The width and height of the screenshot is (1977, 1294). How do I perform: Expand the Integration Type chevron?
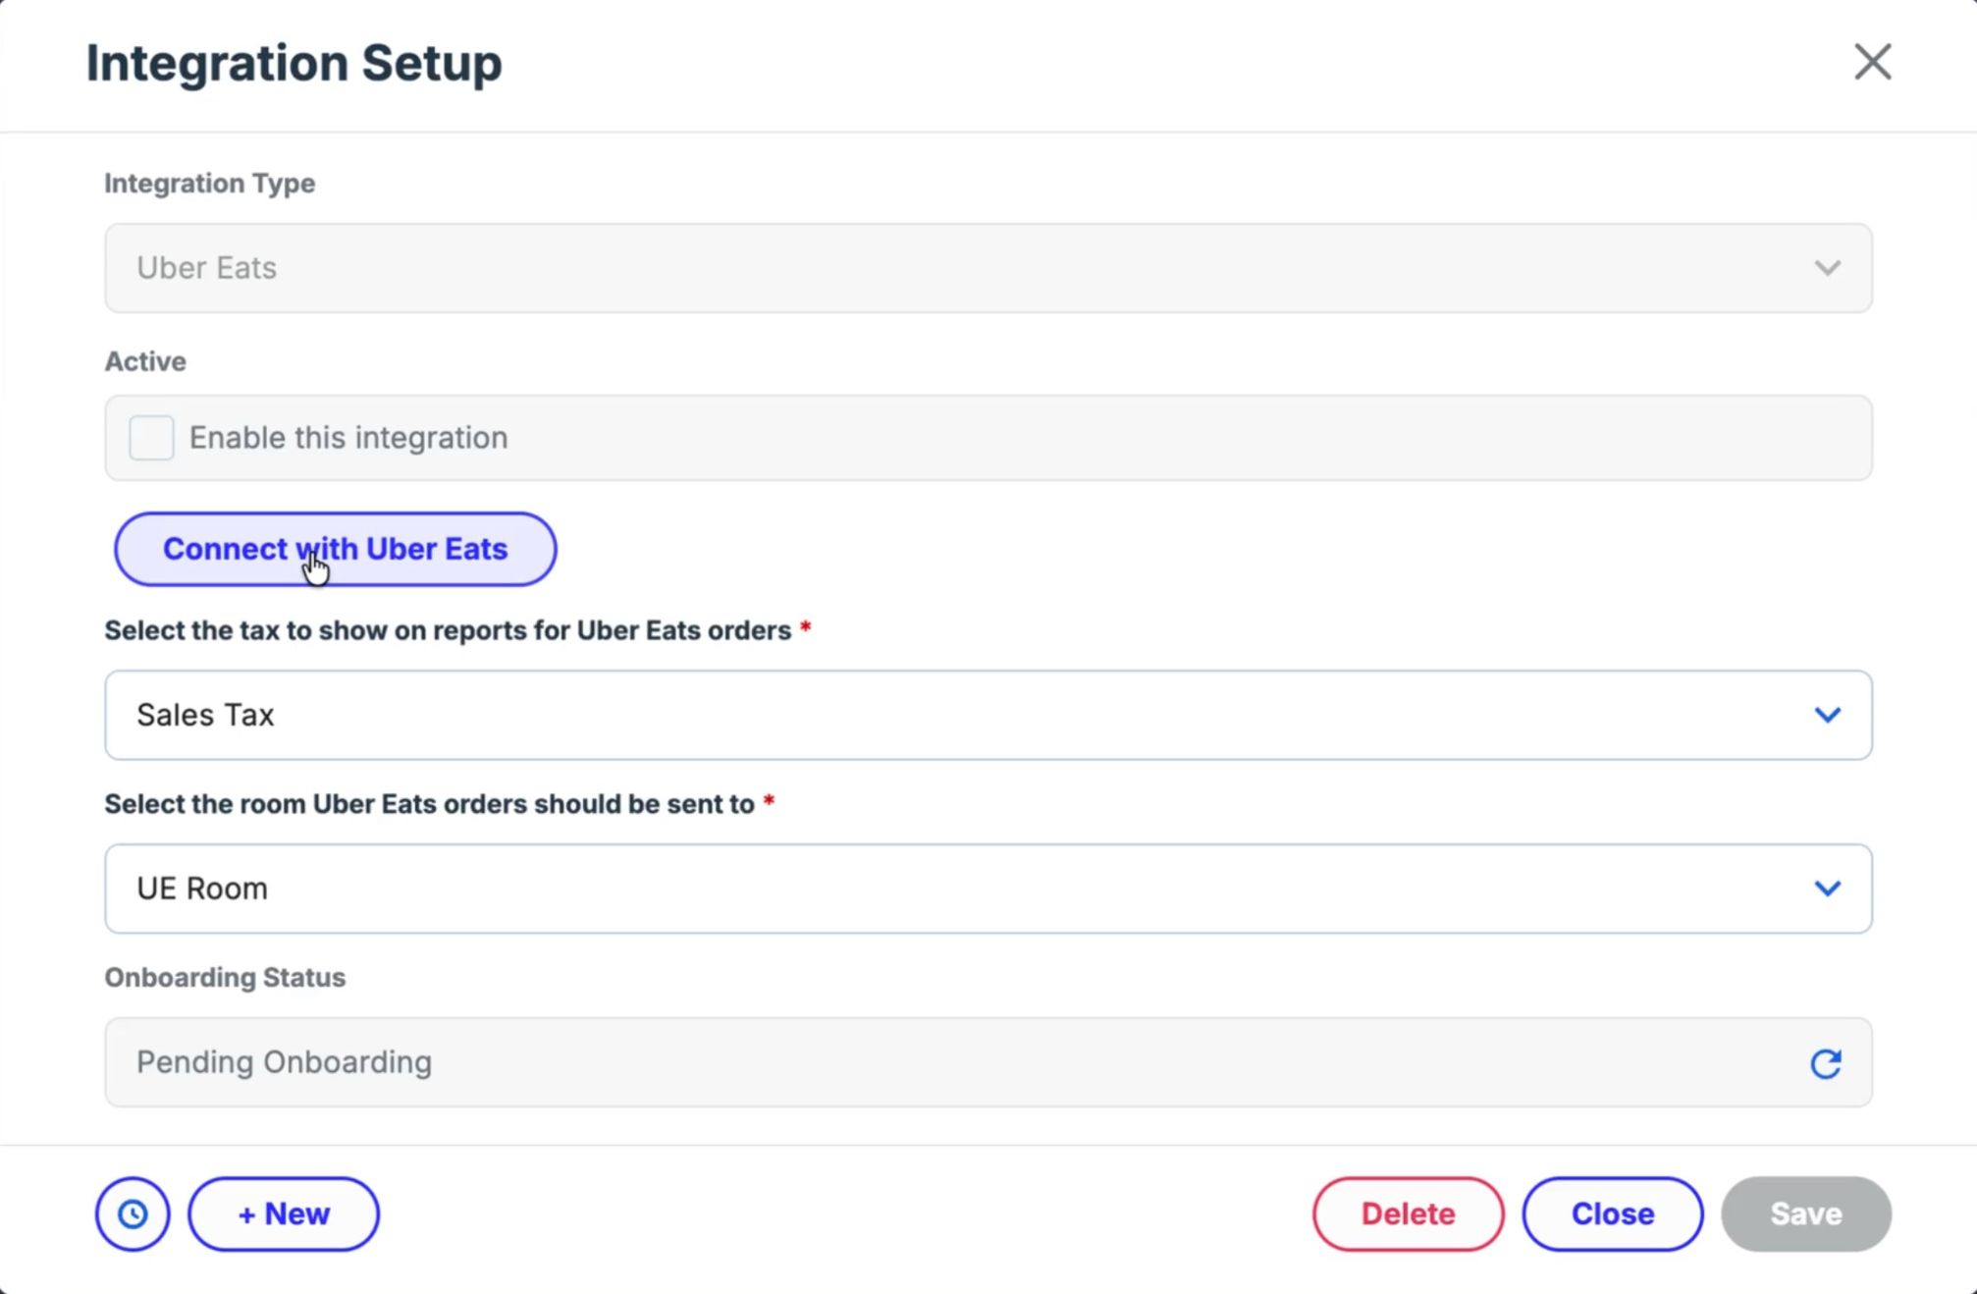click(1827, 268)
